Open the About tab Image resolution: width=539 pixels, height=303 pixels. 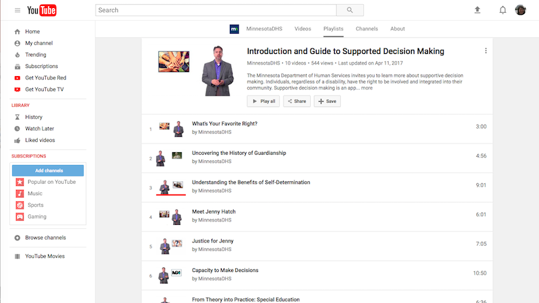pyautogui.click(x=398, y=29)
